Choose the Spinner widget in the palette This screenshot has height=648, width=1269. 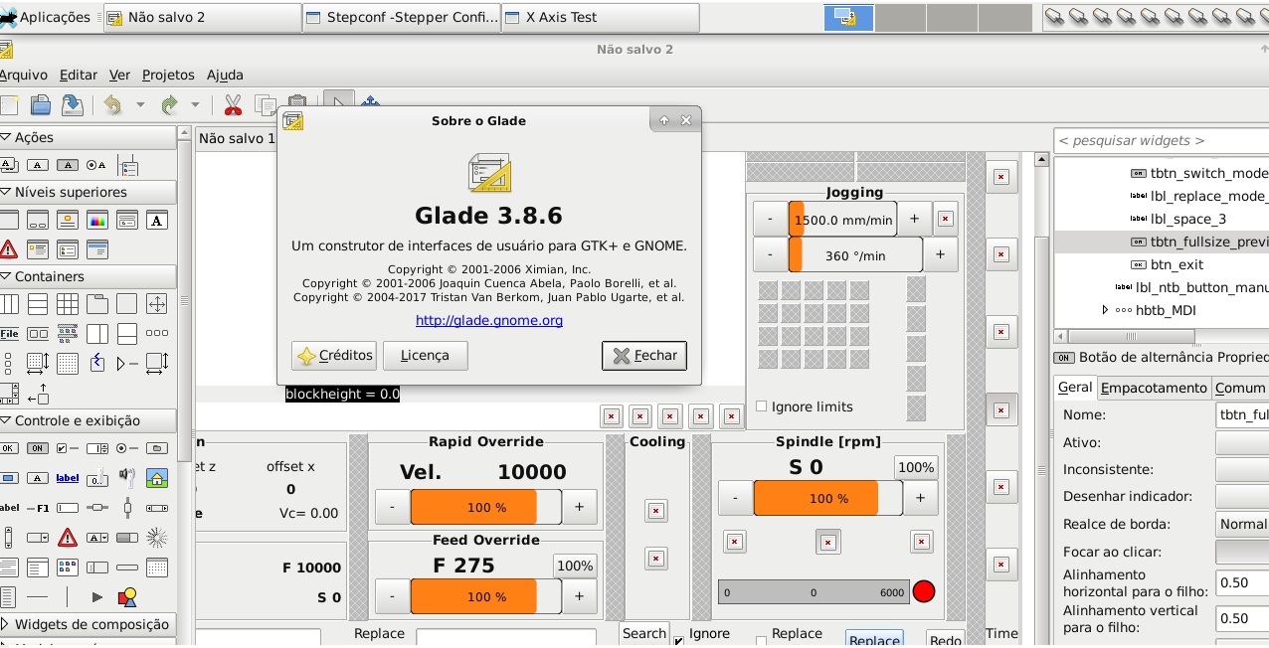point(157,538)
